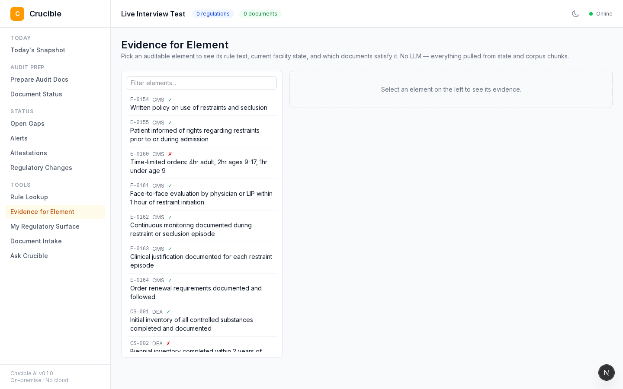Click the Online status indicator
The height and width of the screenshot is (389, 623).
click(x=601, y=13)
